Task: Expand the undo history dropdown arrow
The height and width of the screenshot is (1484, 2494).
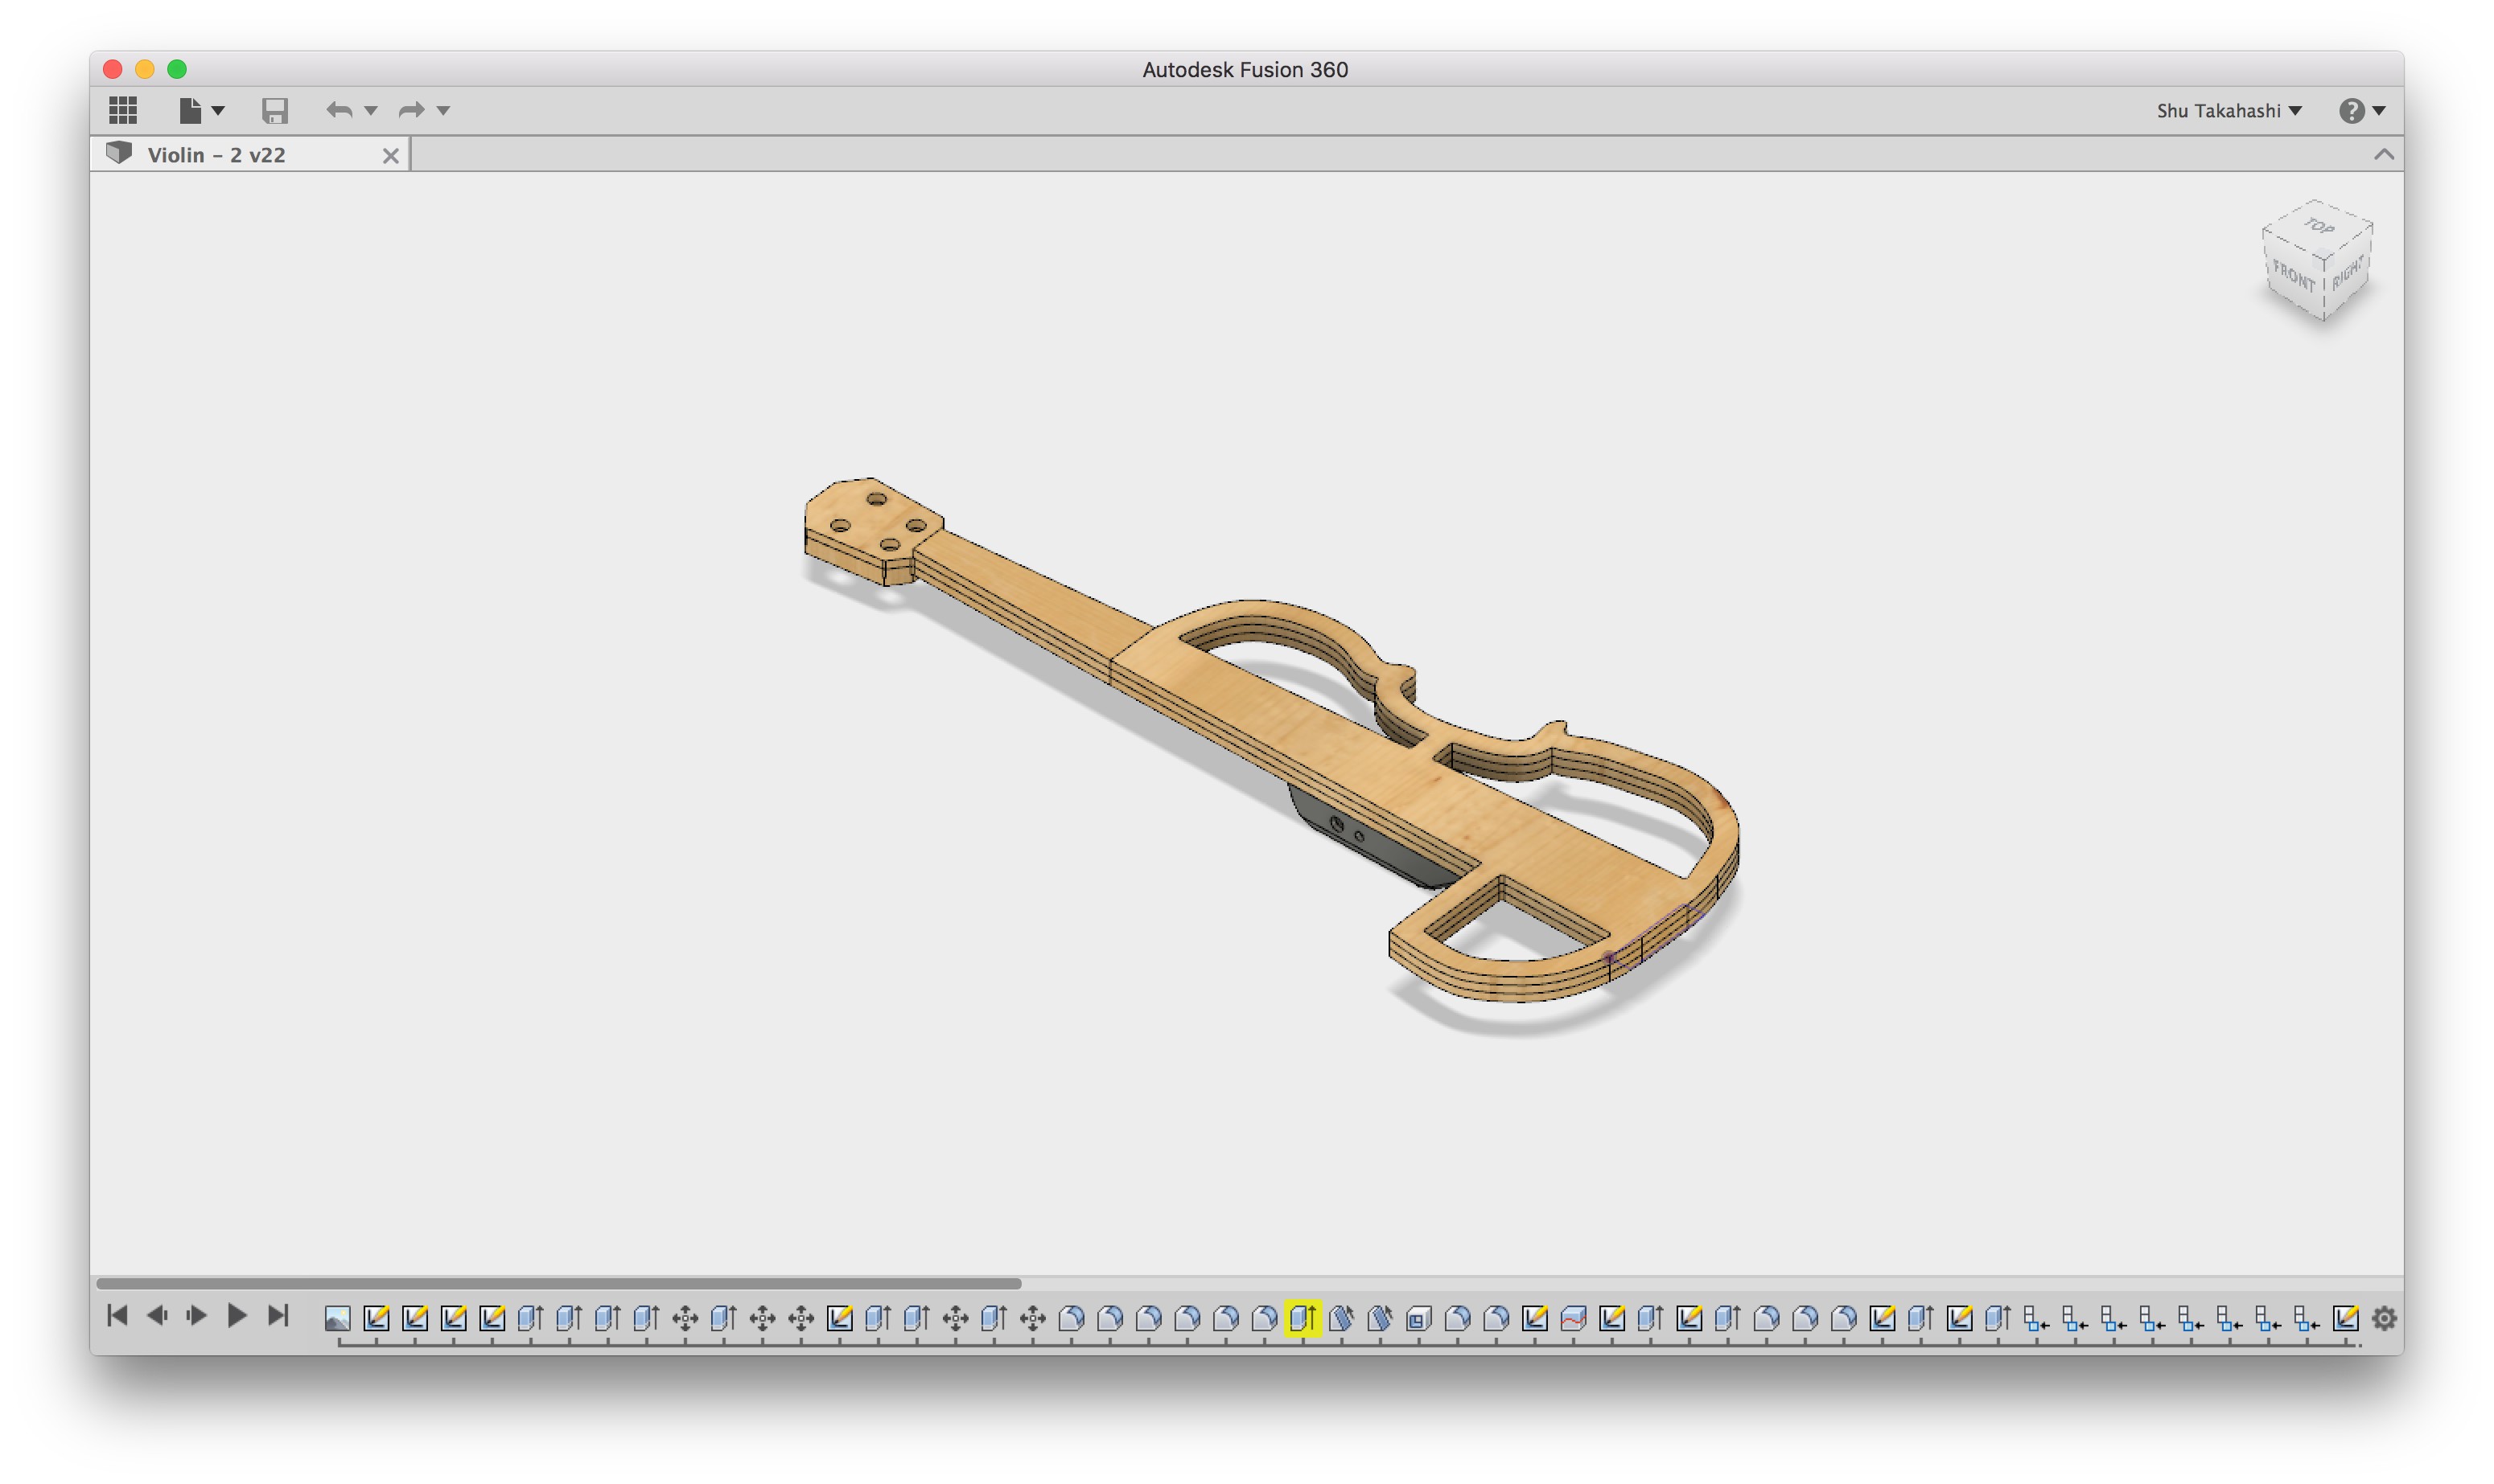Action: (372, 110)
